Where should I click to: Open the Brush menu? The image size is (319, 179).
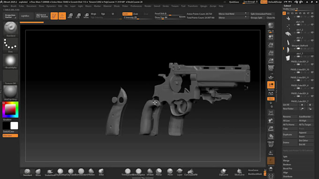point(14,6)
